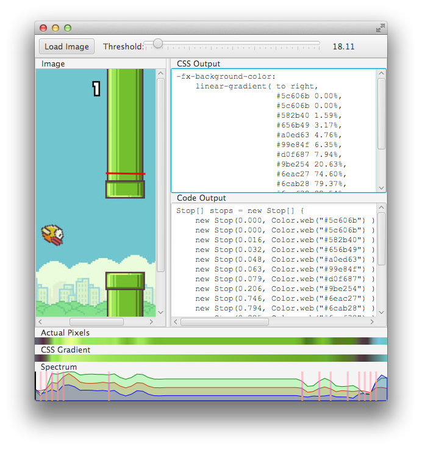Click the '#656b49 3.17%,' CSS line

coord(309,125)
